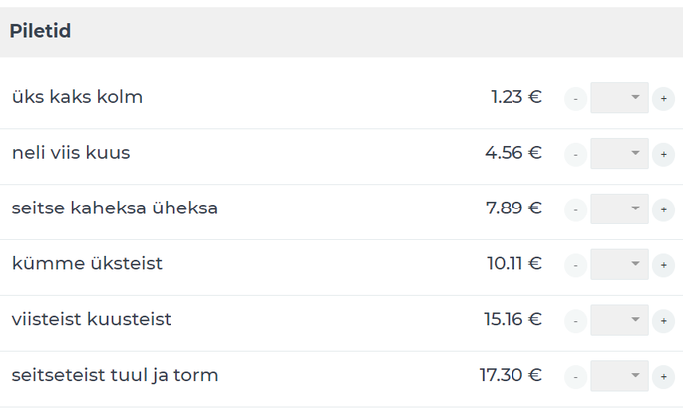
Task: Reduce quantity of seitse kaheksa üheksa ticket
Action: 576,209
